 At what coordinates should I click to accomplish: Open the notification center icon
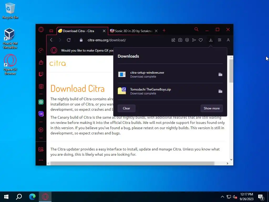pos(261,197)
